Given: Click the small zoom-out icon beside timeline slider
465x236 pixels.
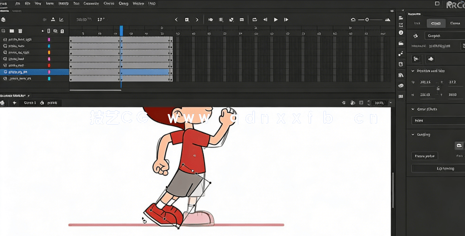Looking at the screenshot, I should point(353,19).
